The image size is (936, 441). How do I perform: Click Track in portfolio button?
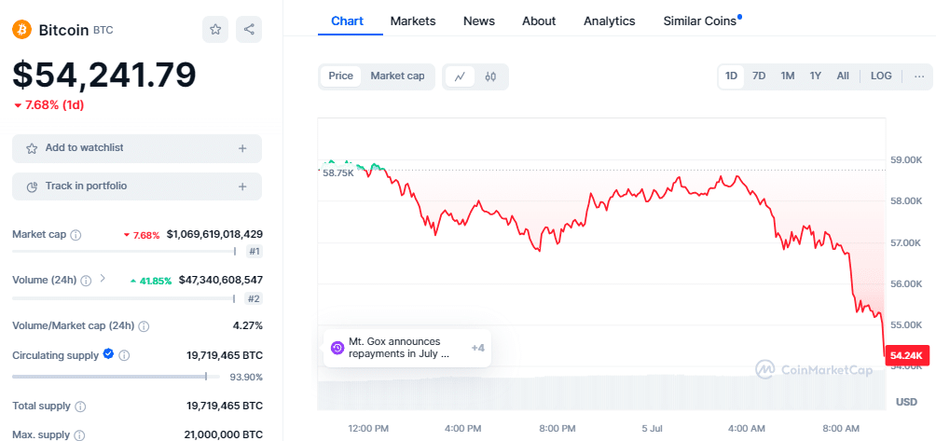pyautogui.click(x=137, y=186)
